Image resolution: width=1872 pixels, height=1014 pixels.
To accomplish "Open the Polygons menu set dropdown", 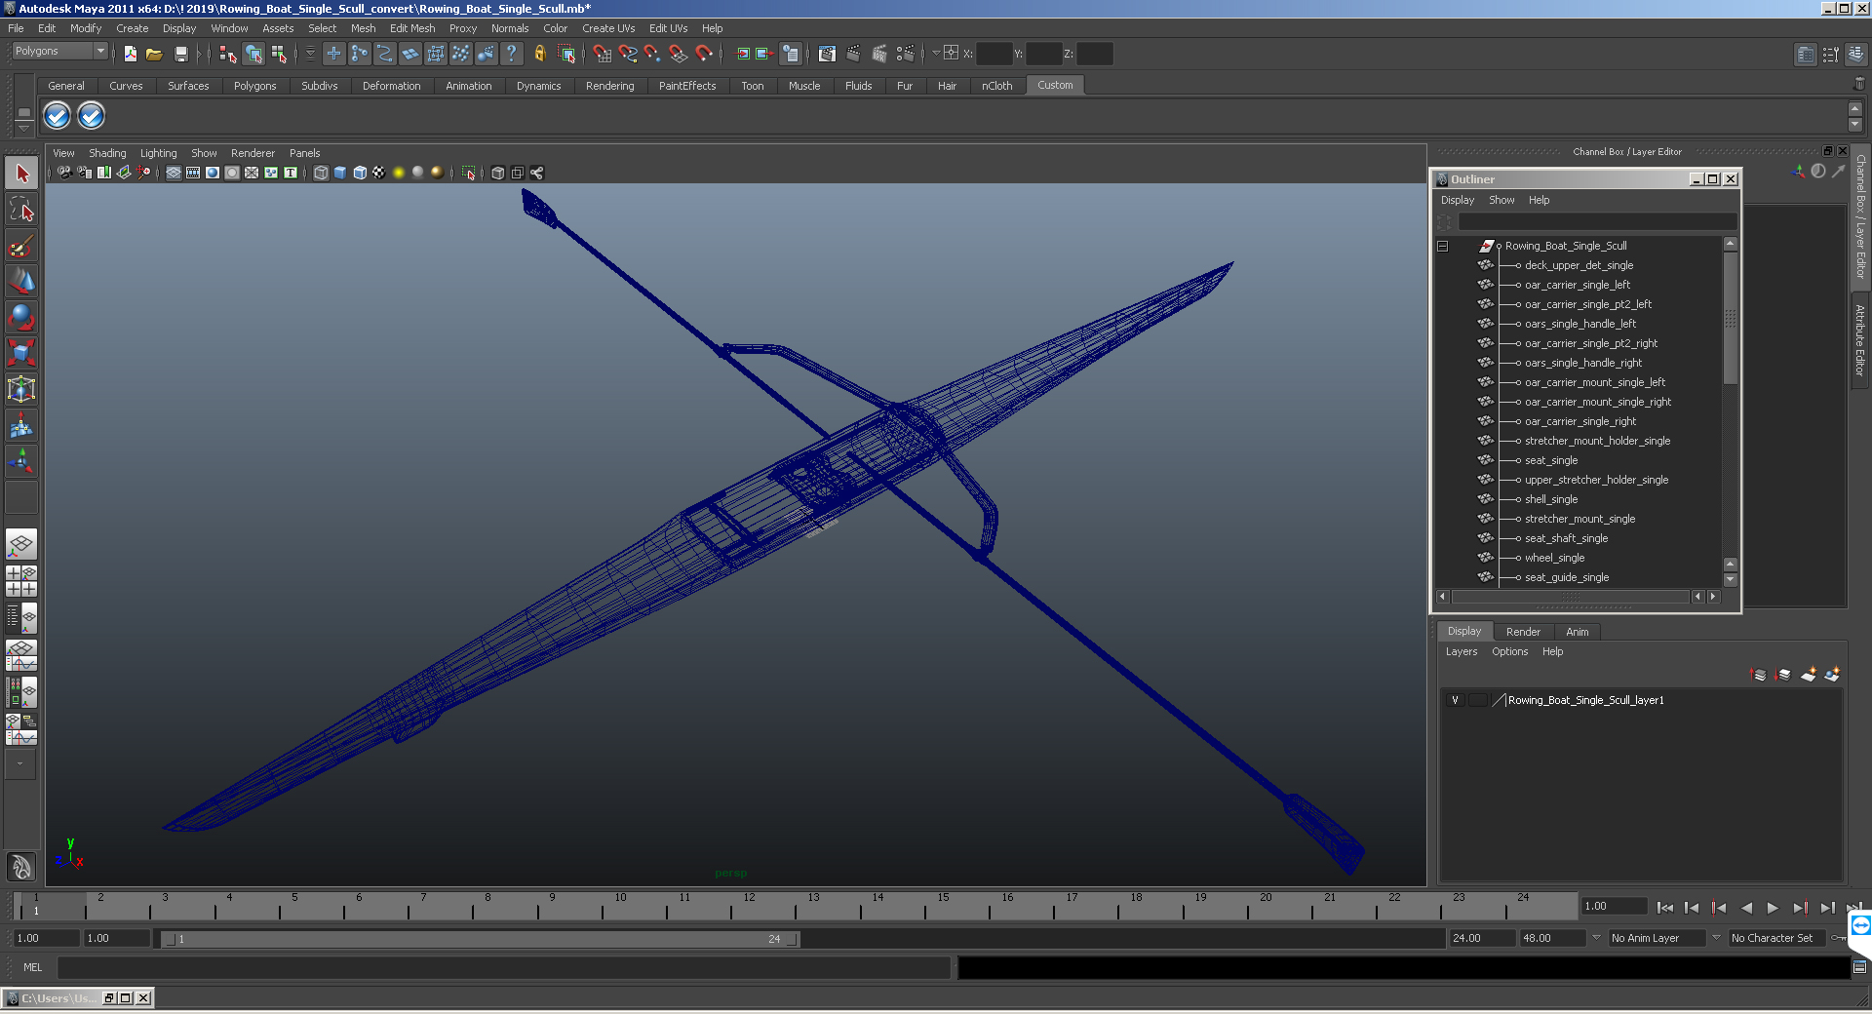I will [59, 51].
